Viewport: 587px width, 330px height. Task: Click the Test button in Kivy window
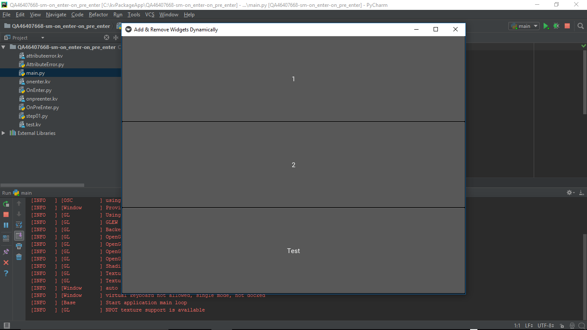tap(293, 251)
